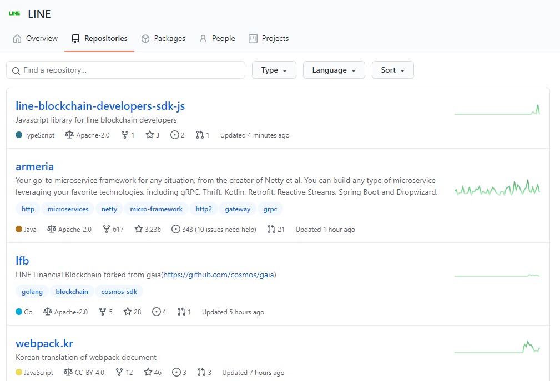This screenshot has width=560, height=381.
Task: Click armeria Apache-2.0 license icon
Action: (52, 229)
